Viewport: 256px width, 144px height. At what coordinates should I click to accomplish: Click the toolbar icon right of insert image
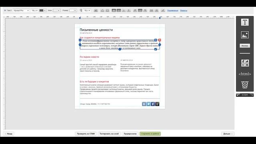(102, 10)
